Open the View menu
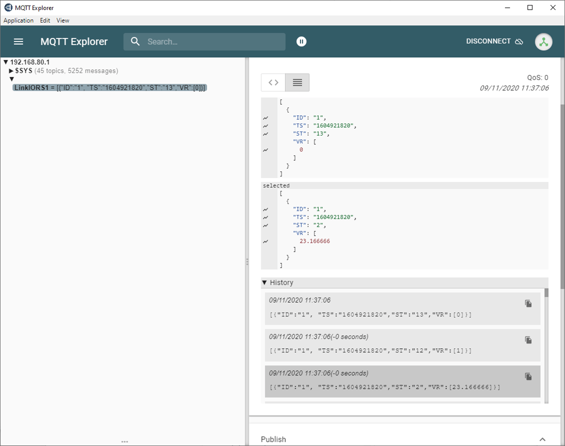 tap(62, 20)
